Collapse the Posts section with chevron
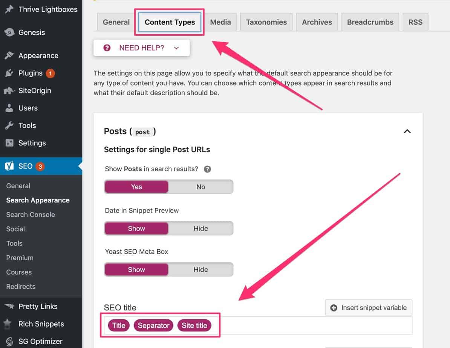The image size is (450, 348). (x=407, y=131)
